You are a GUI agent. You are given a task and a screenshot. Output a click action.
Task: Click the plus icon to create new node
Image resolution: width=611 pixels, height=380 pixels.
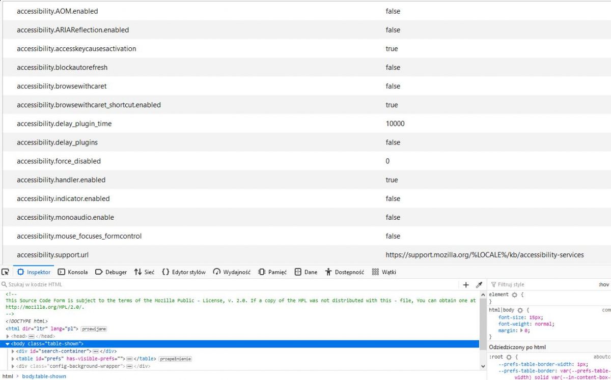pos(466,285)
